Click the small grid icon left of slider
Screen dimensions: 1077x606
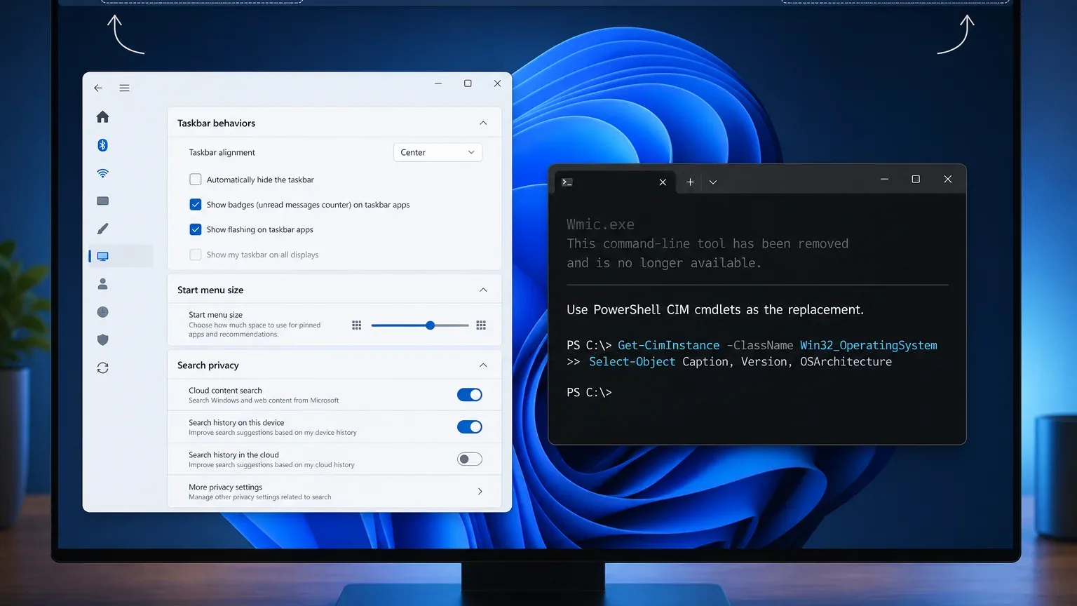pyautogui.click(x=356, y=325)
